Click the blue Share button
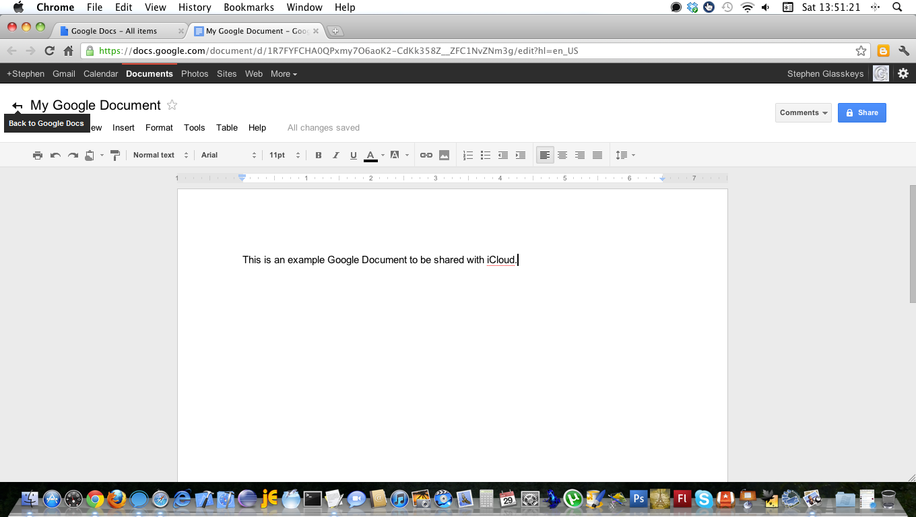The image size is (916, 517). coord(861,113)
